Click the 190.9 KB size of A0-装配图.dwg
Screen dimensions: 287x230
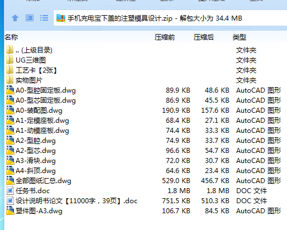[176, 111]
